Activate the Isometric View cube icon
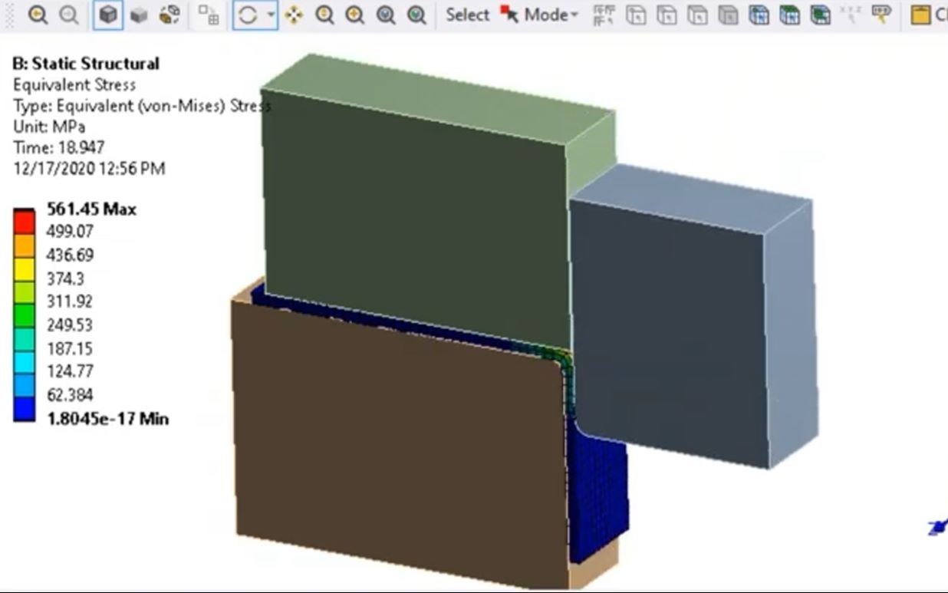Viewport: 948px width, 593px height. point(108,14)
